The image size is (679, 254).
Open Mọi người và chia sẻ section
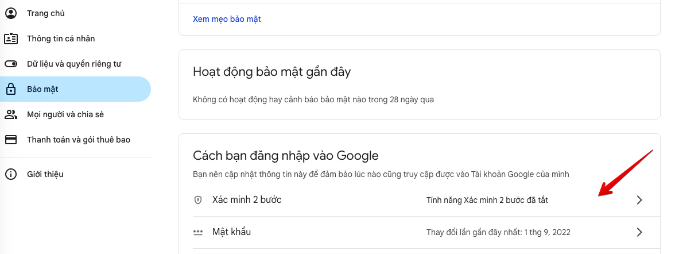65,114
